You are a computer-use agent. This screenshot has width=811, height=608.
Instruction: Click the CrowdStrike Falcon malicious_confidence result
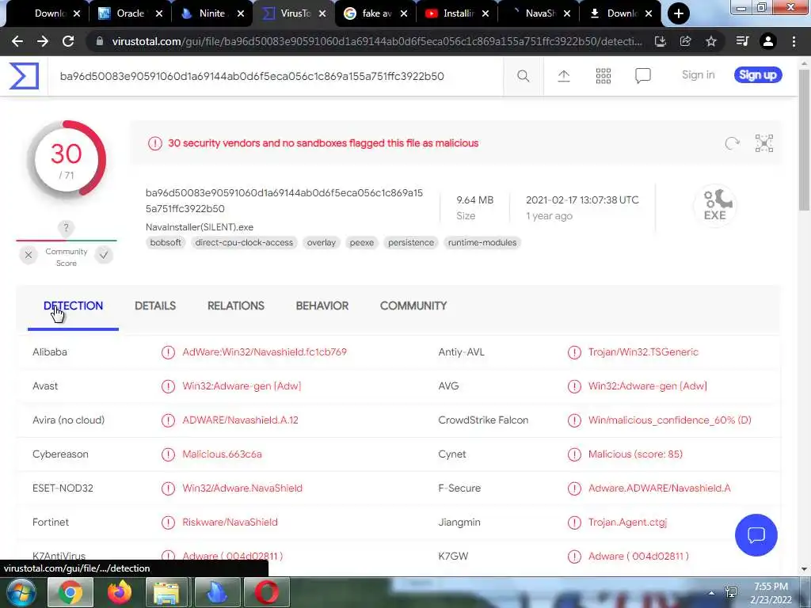point(669,420)
